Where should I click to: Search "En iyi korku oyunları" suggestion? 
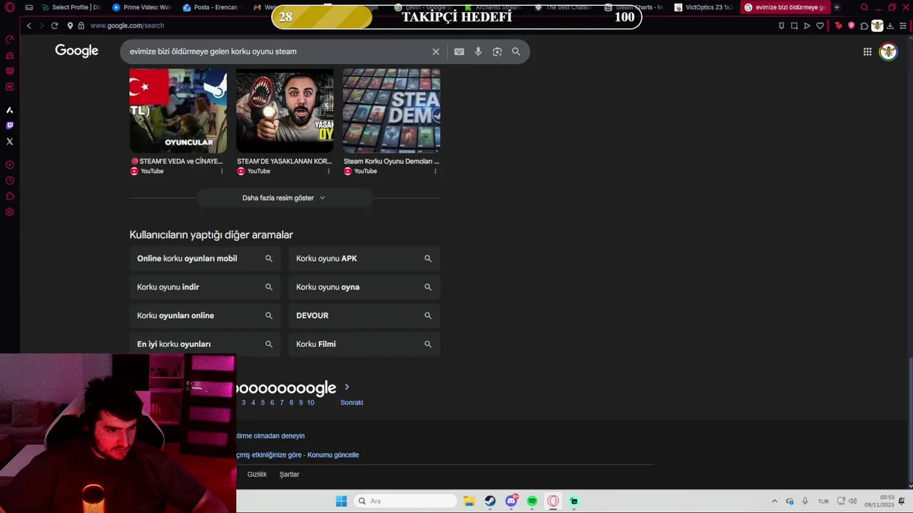click(x=205, y=344)
